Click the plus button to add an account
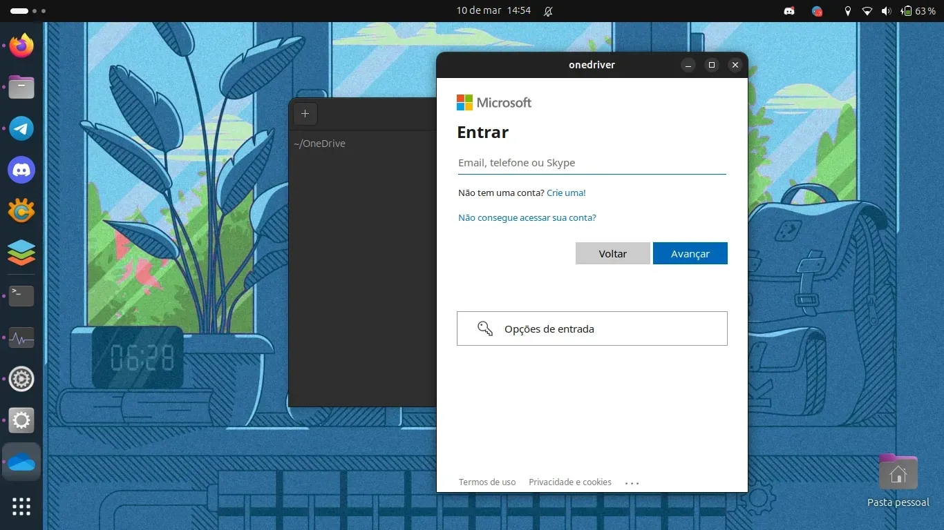This screenshot has width=944, height=530. [x=305, y=114]
